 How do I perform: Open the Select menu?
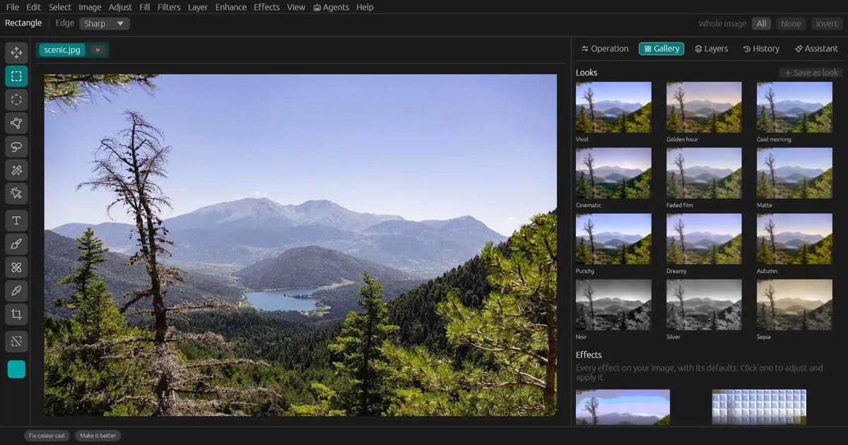pos(59,7)
